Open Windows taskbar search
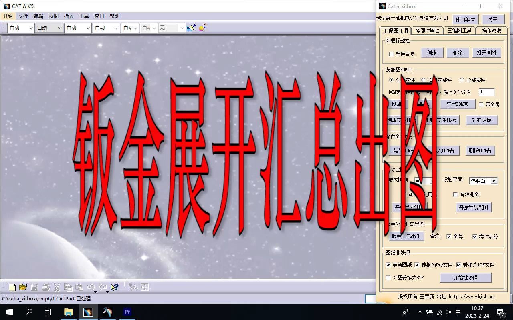This screenshot has width=513, height=320. (x=29, y=312)
